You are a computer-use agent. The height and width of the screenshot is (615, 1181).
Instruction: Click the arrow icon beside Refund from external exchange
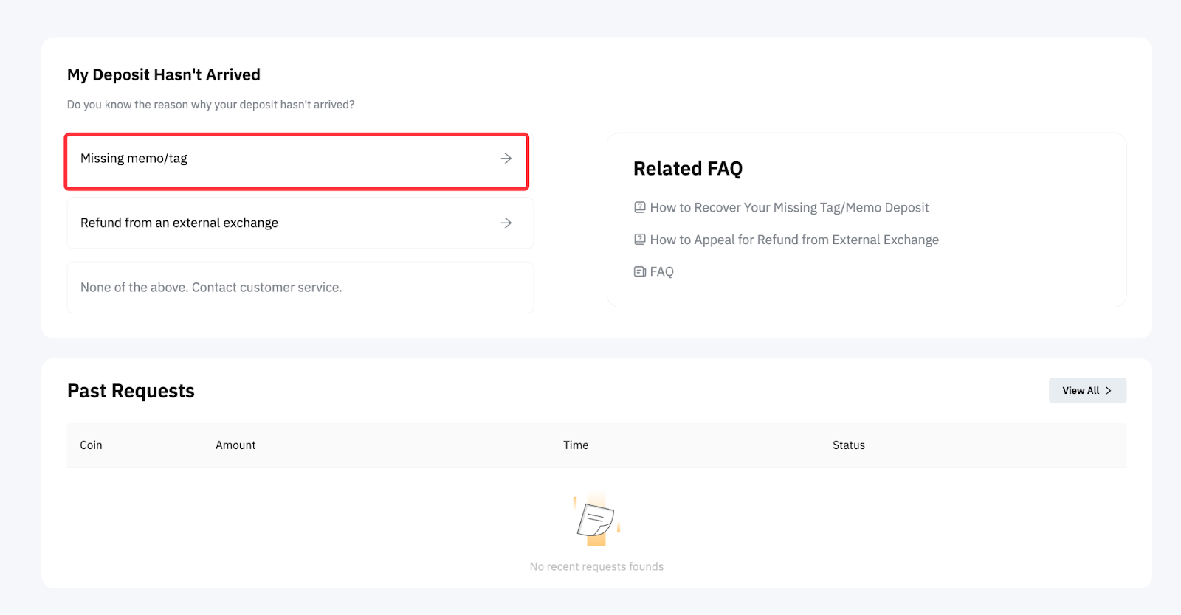click(x=506, y=223)
